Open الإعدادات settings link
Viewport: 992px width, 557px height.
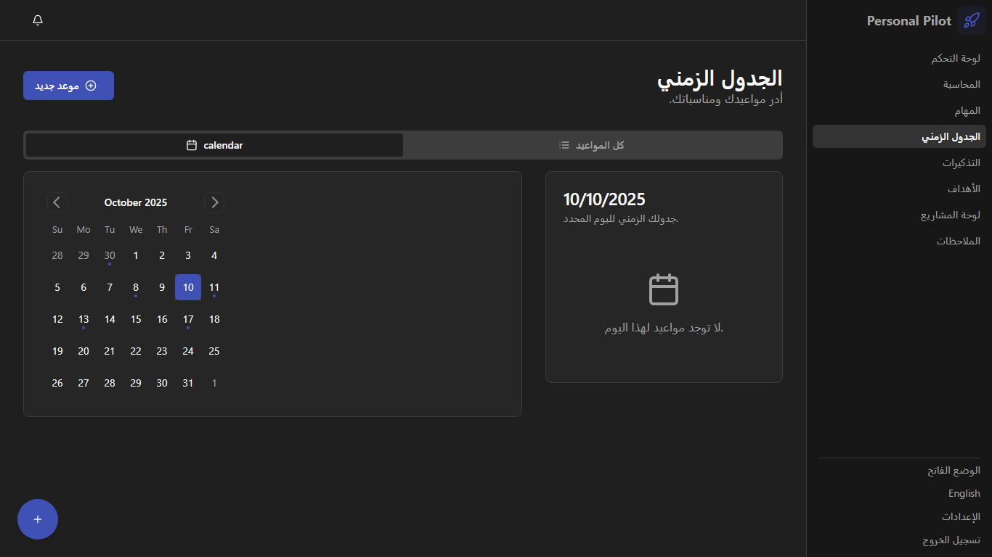pos(960,516)
